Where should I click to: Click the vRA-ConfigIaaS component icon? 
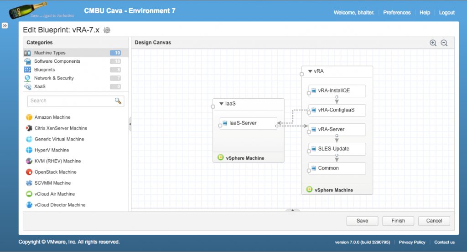pos(314,110)
